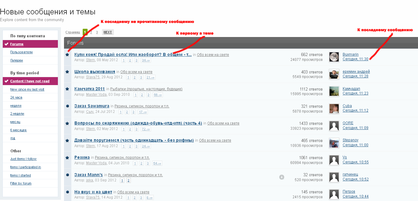Screen dimensions: 418x201
Task: Select 'Пользователи' content type filter
Action: pyautogui.click(x=21, y=52)
